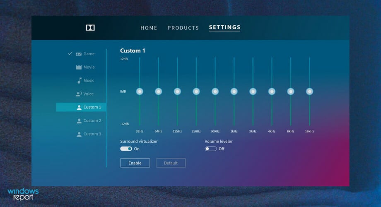Click the '250Hz' frequency label
Viewport: 381px width, 207px height.
tap(196, 131)
